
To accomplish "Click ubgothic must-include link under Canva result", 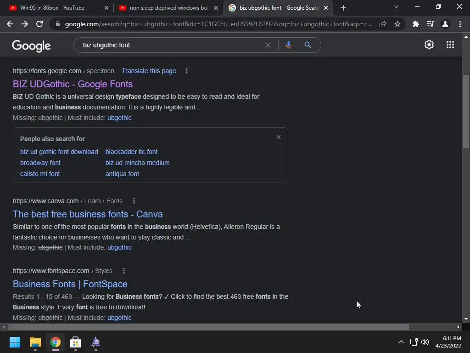I will click(120, 247).
